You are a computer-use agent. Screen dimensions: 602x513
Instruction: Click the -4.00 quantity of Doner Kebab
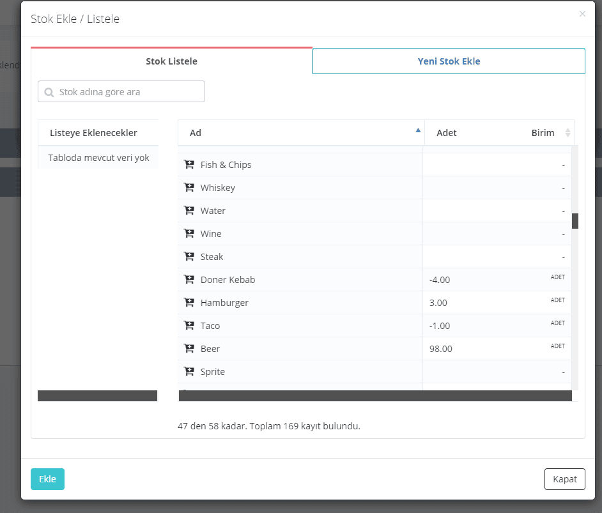(x=440, y=280)
